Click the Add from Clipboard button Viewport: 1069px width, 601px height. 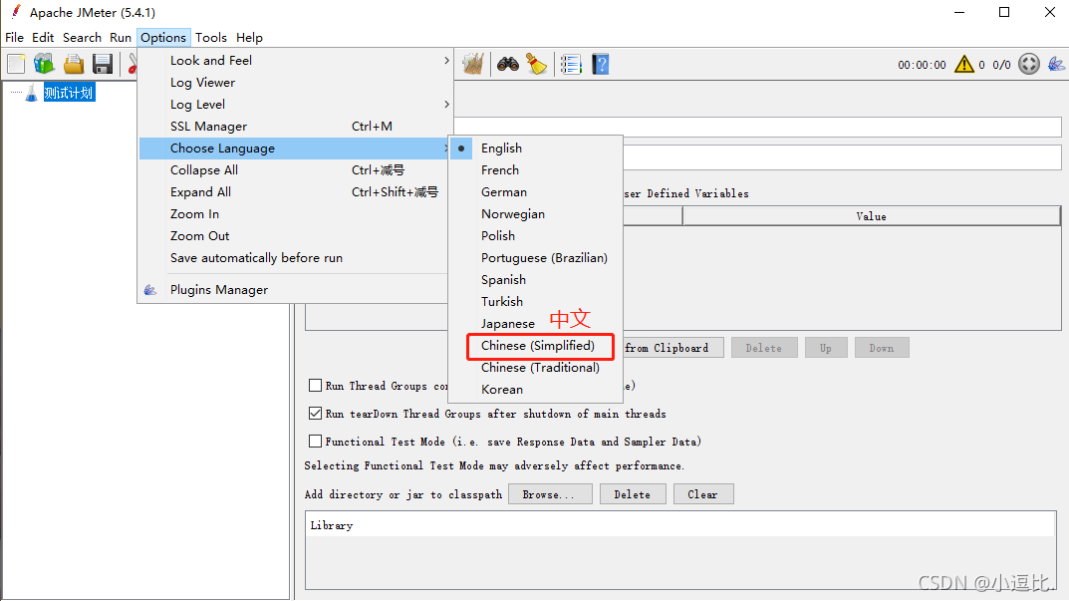point(672,348)
